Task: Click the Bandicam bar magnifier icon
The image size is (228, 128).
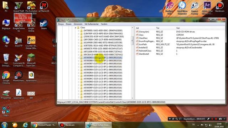Action: 177,119
